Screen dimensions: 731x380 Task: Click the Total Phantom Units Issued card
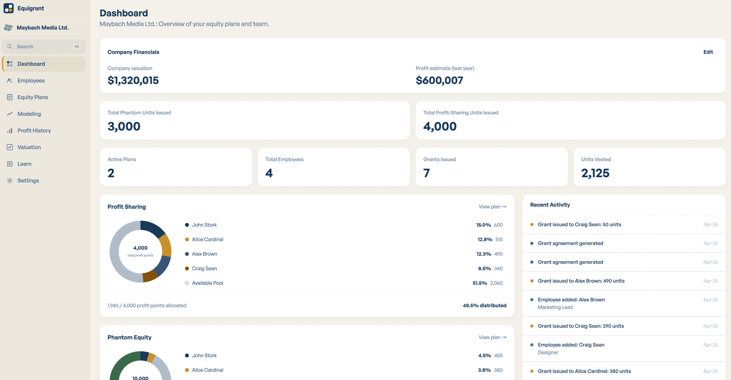[x=255, y=120]
